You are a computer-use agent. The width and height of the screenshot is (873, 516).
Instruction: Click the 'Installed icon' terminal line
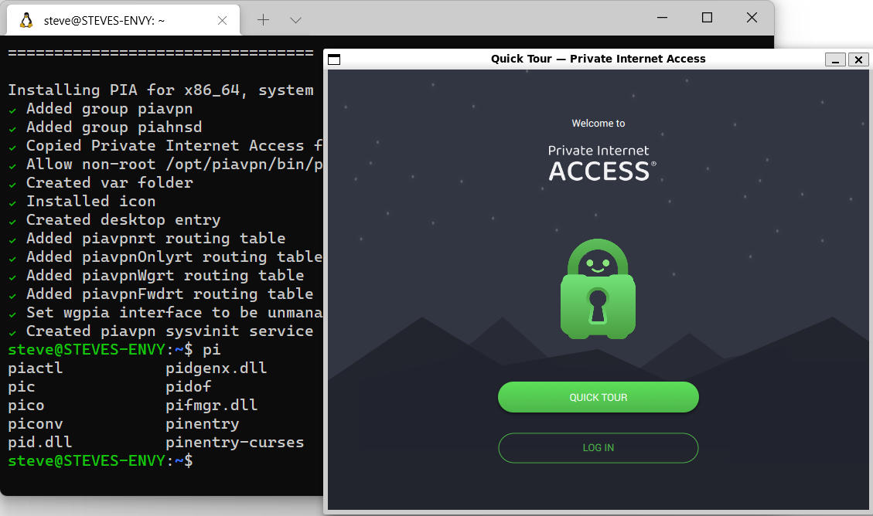(82, 202)
